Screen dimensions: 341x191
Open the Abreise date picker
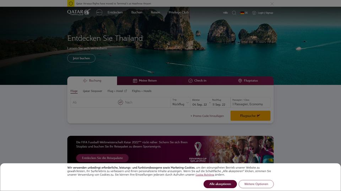pyautogui.click(x=200, y=103)
